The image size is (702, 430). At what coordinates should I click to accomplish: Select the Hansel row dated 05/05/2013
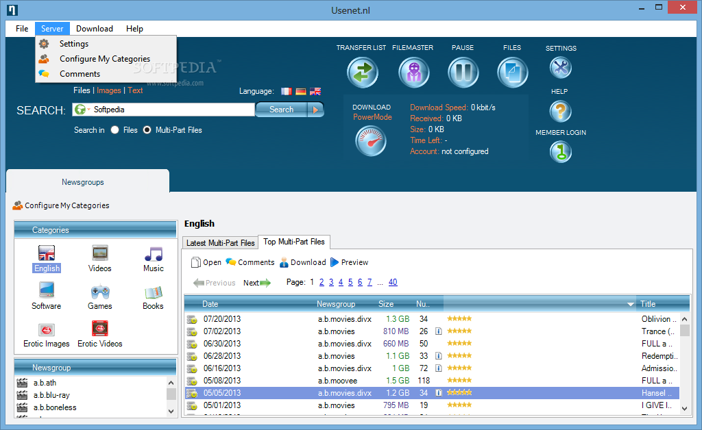(x=433, y=393)
